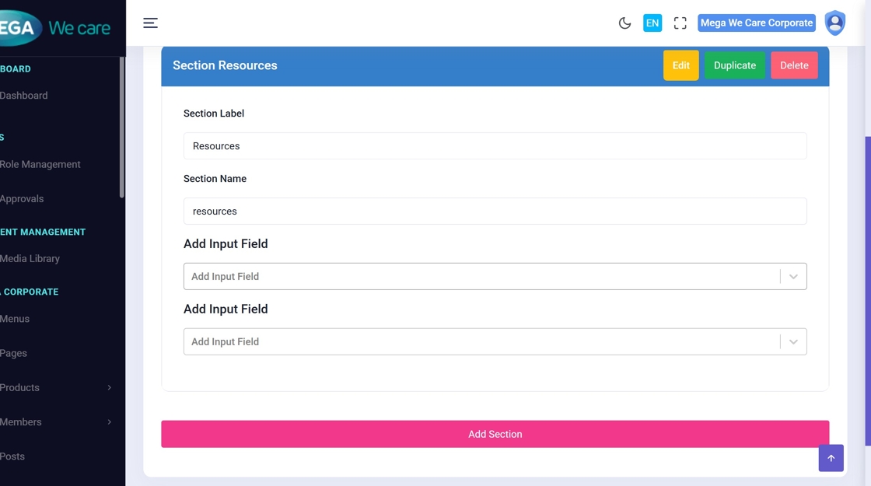Click the Section Name input field
871x486 pixels.
[x=495, y=212]
